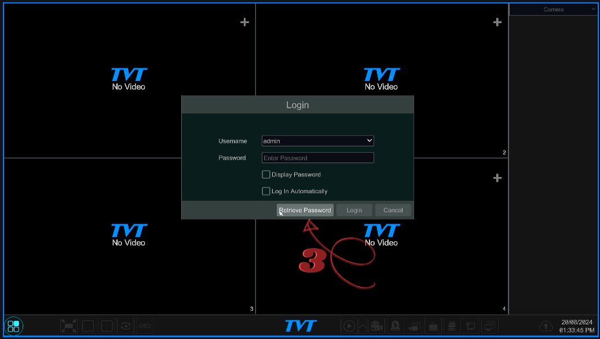Open the Start menu grid icon
Screen dimensions: 600x339
coord(13,326)
